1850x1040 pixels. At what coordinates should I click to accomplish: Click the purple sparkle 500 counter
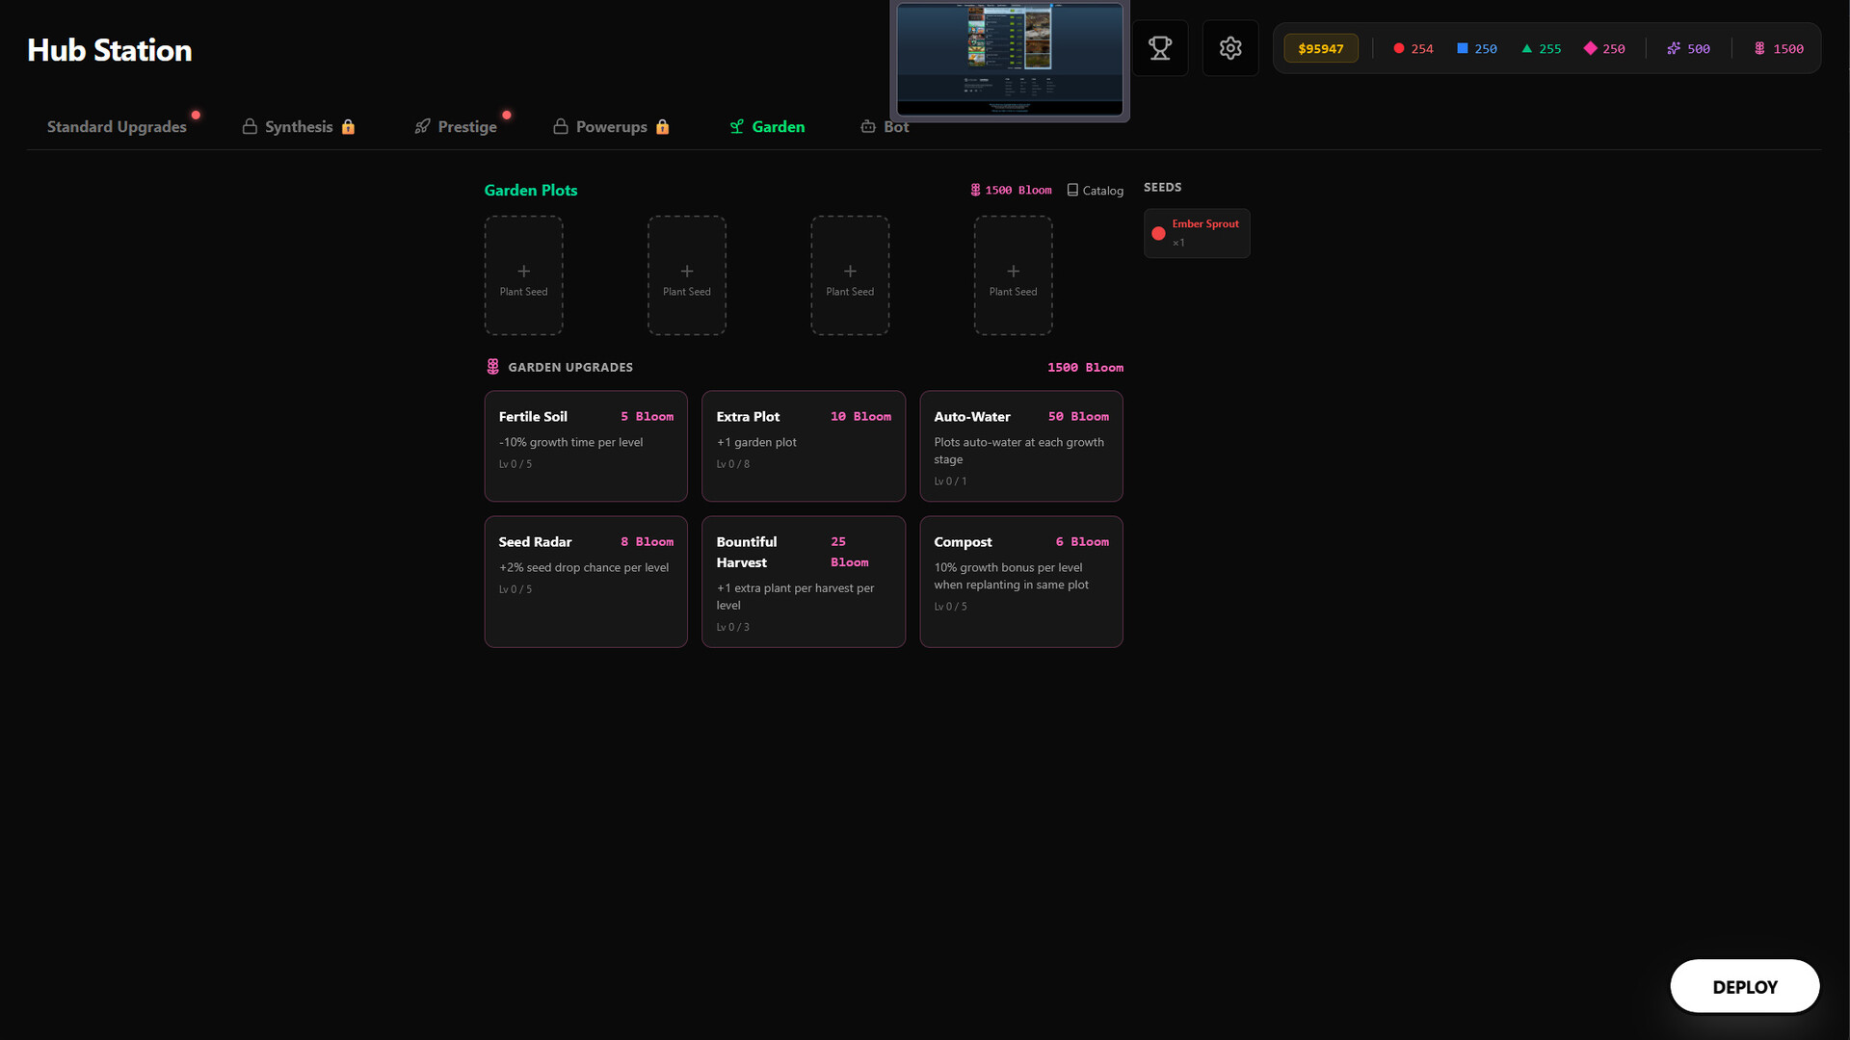click(x=1688, y=49)
